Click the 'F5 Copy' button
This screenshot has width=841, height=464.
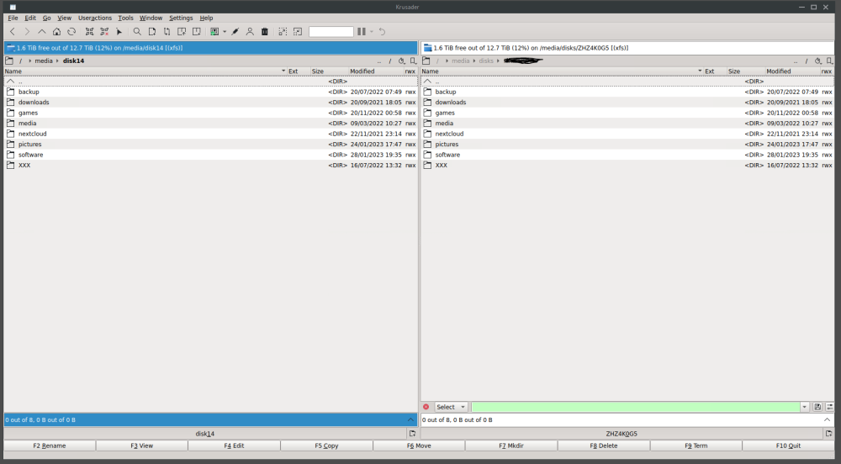(x=326, y=446)
